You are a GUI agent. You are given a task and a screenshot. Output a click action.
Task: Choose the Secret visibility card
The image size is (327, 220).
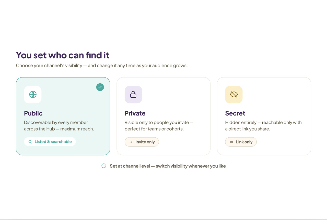[264, 116]
